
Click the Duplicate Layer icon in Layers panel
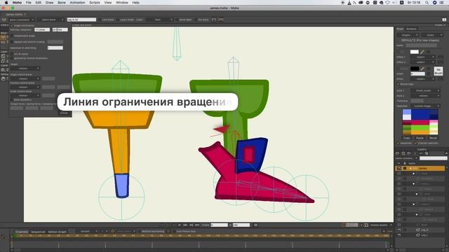coord(403,153)
